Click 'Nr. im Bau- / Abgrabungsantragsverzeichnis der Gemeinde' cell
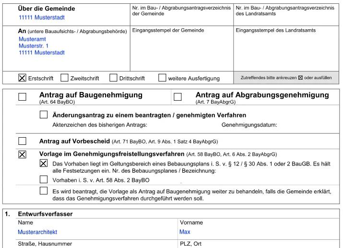343x248 pixels. (x=182, y=15)
